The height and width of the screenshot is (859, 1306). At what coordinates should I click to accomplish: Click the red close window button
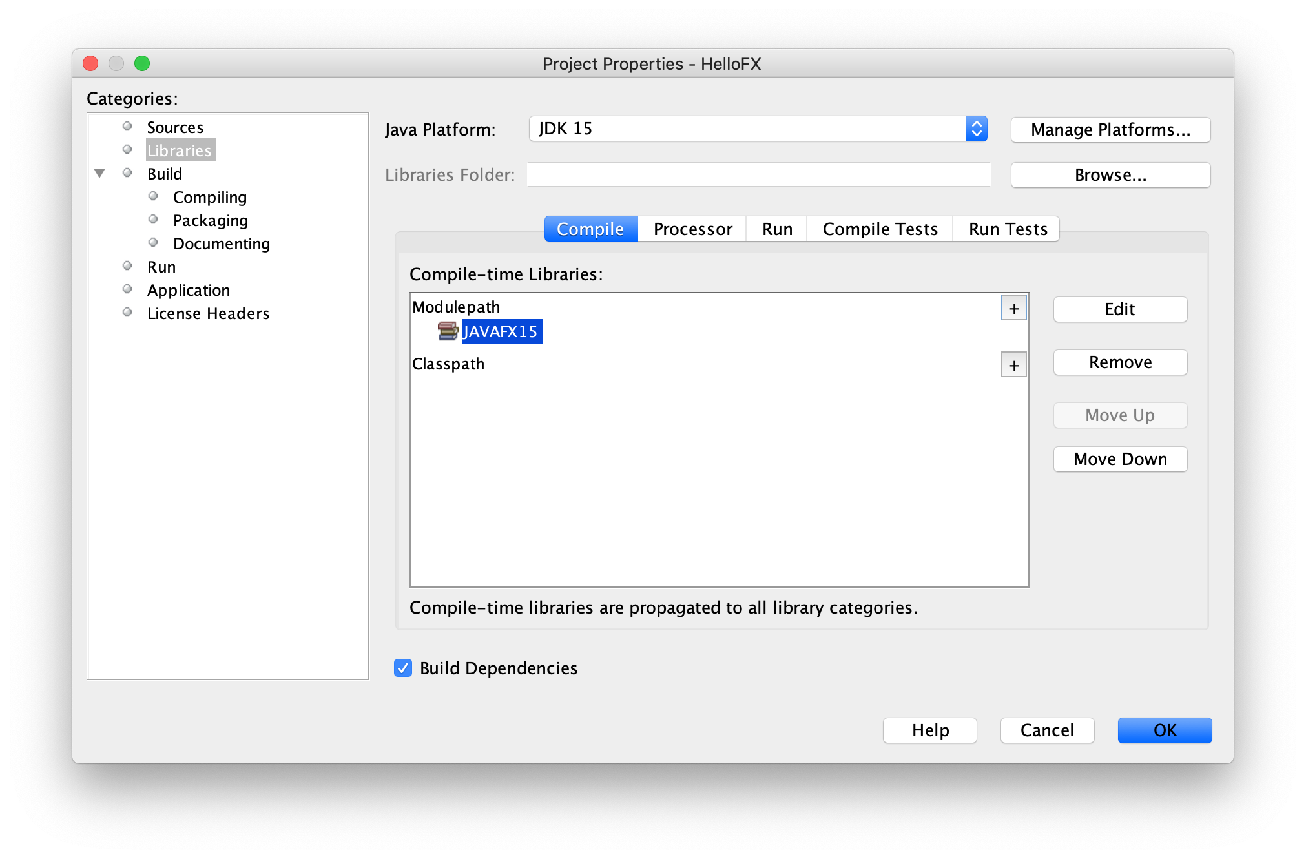(90, 63)
